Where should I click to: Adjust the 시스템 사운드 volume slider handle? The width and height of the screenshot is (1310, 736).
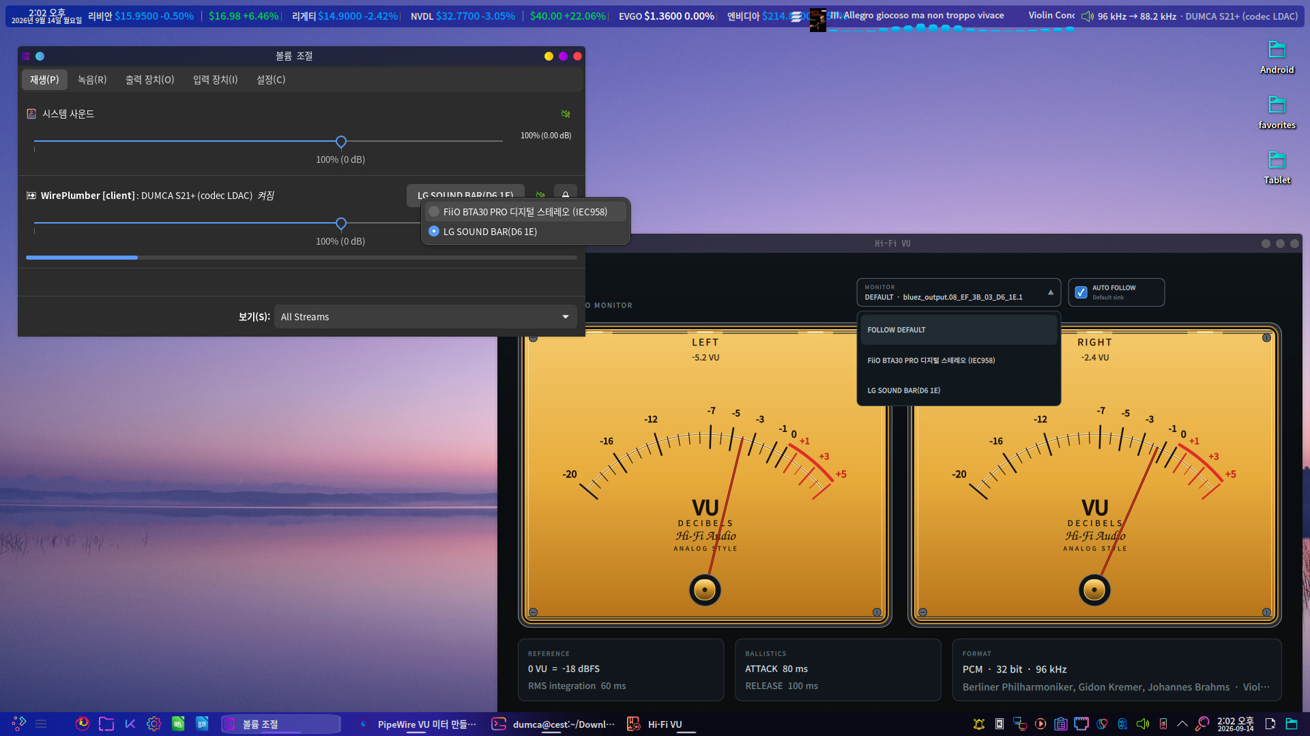[x=341, y=142]
